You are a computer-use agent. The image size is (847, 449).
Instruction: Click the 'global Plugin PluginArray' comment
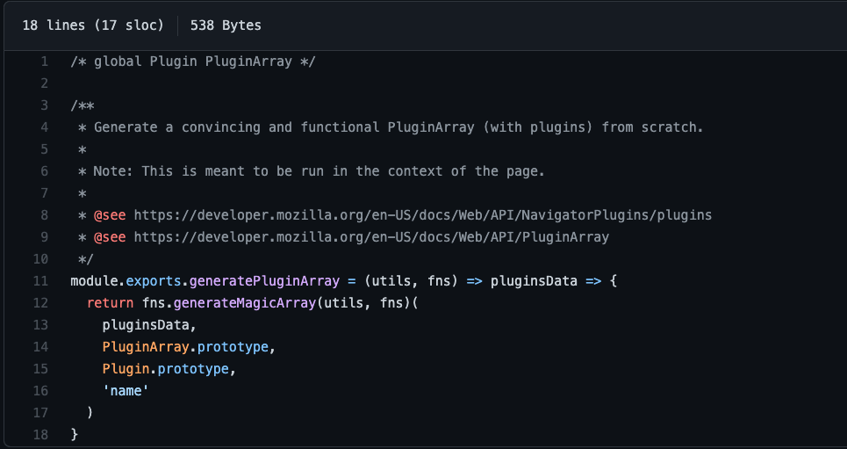193,62
